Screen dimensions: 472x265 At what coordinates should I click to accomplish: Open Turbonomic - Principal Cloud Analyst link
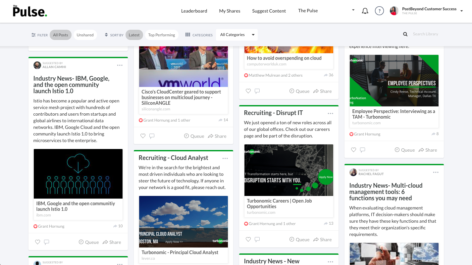point(180,252)
